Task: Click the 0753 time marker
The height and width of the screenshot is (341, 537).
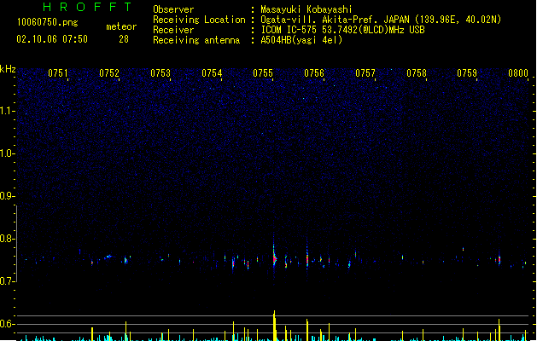Action: (161, 73)
